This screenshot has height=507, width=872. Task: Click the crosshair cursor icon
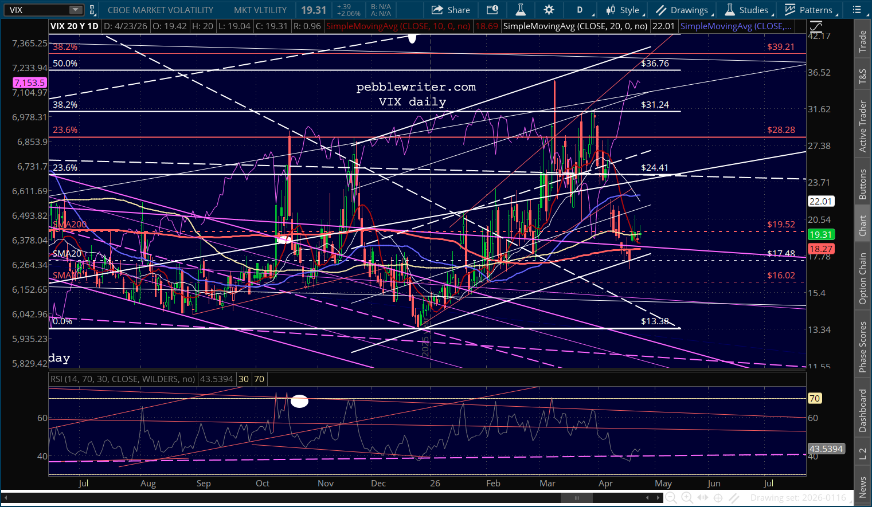coord(718,498)
